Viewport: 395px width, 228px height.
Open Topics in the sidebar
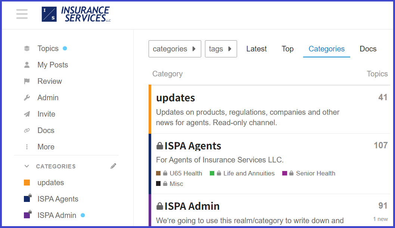click(x=48, y=48)
